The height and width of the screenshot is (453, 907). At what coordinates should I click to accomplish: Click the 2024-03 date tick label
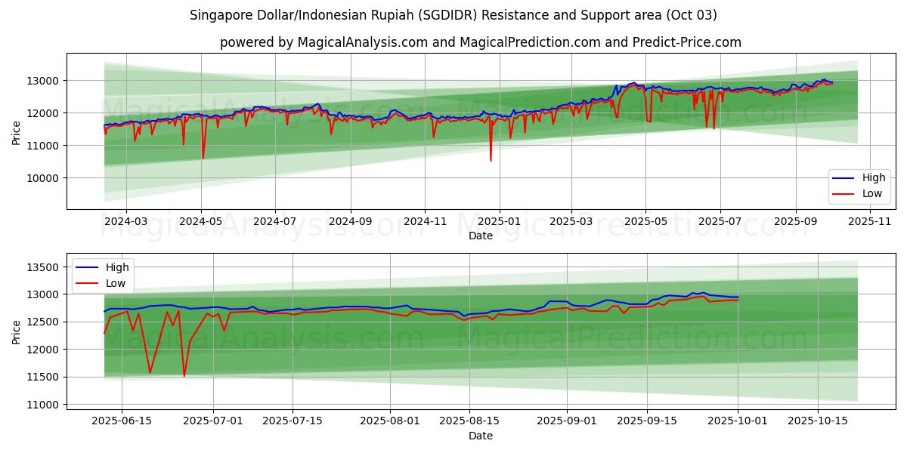(x=125, y=221)
